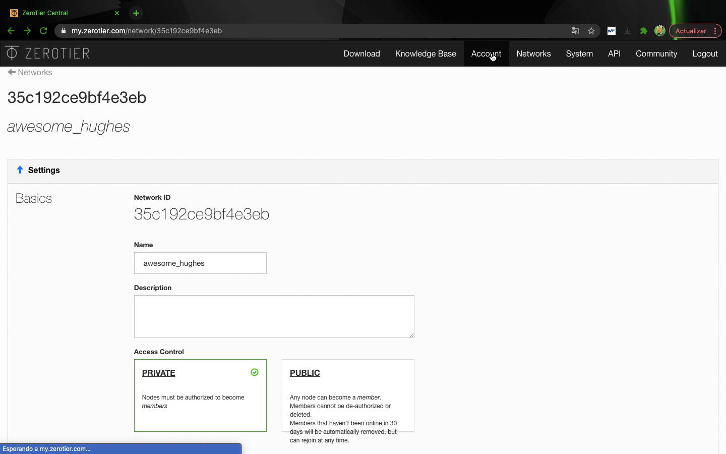Click the Logout link
This screenshot has height=454, width=726.
tap(705, 53)
